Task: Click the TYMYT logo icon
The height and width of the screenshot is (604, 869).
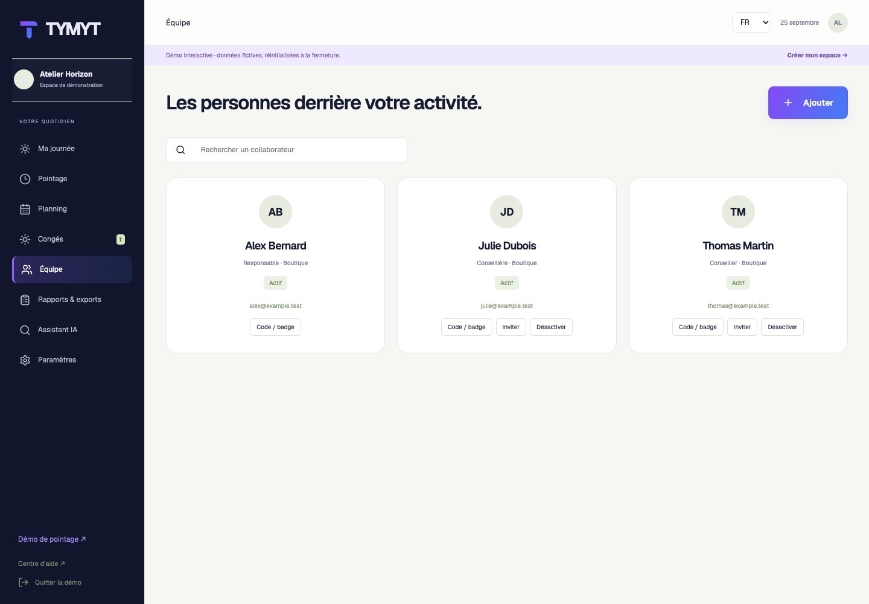Action: click(x=28, y=30)
